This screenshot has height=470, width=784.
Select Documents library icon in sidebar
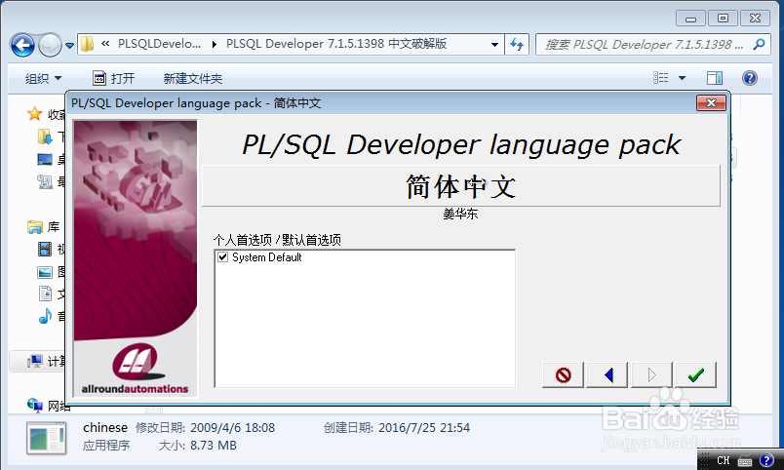(45, 294)
